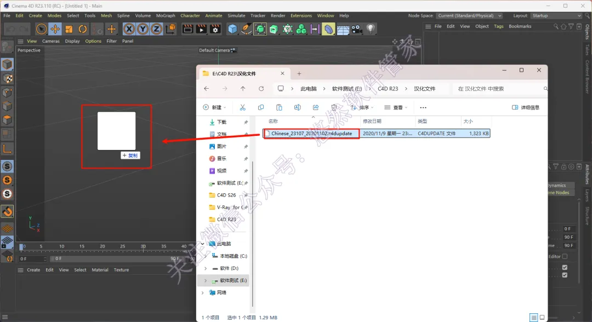Open Layout Startup dropdown
This screenshot has height=322, width=592.
[556, 15]
